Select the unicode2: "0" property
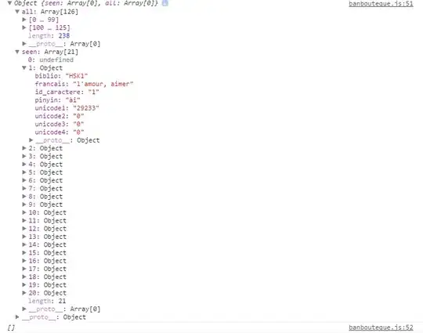Viewport: 423px width, 333px height. 60,116
